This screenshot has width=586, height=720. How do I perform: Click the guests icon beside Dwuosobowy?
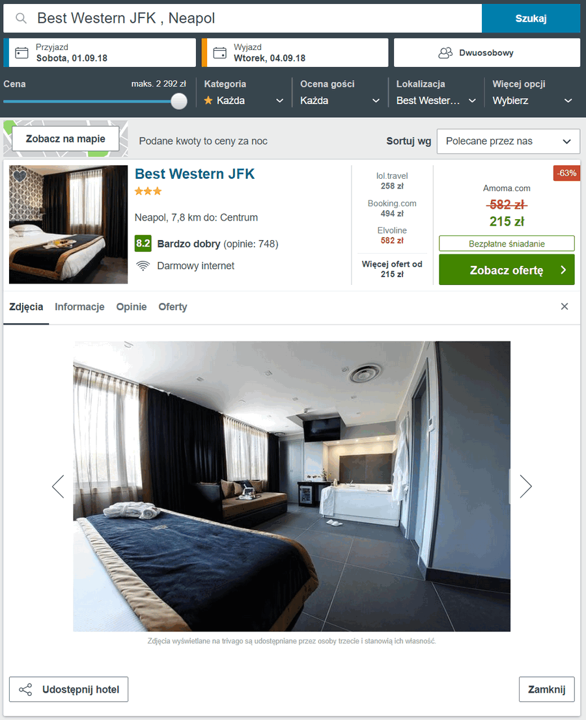[445, 53]
